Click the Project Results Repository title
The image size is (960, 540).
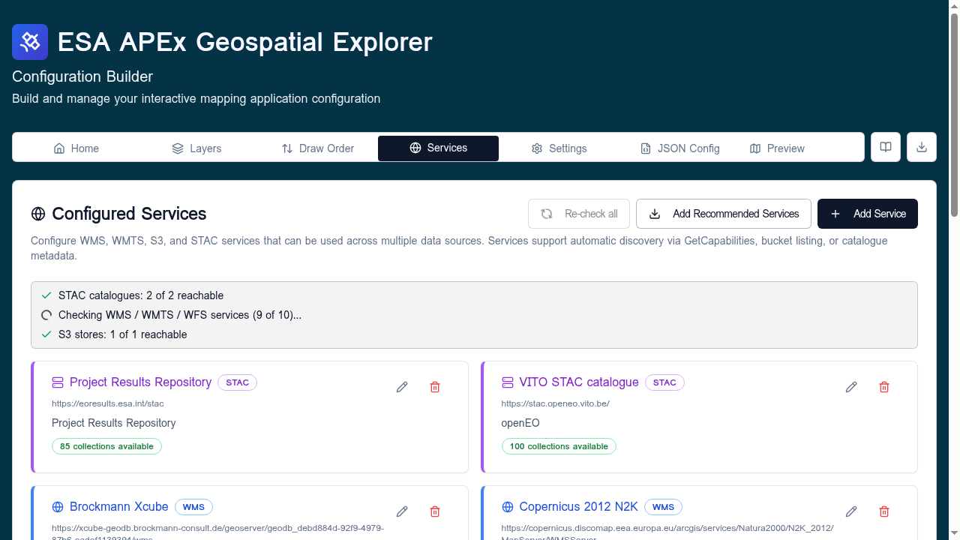click(141, 382)
